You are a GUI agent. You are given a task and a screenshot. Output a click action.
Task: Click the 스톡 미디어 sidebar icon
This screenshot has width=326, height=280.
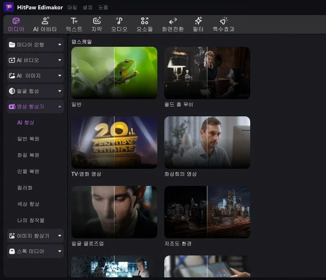tap(12, 252)
